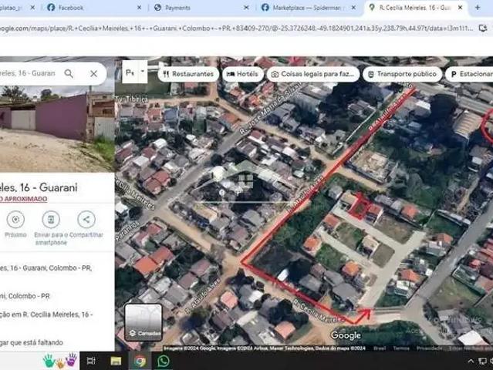
Task: Open Task View from taskbar
Action: pyautogui.click(x=91, y=361)
